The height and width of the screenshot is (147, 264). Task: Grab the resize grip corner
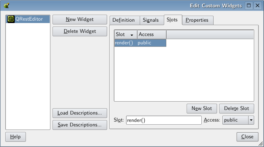[260, 144]
